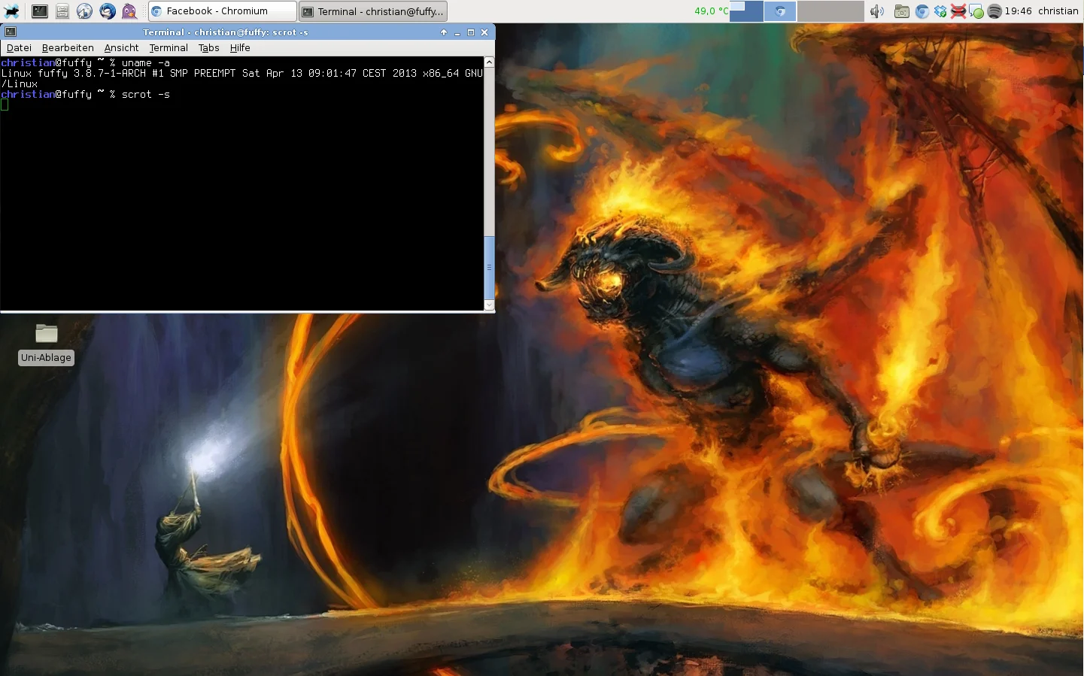Click the terminal cursor block
Image resolution: width=1084 pixels, height=676 pixels.
[5, 105]
